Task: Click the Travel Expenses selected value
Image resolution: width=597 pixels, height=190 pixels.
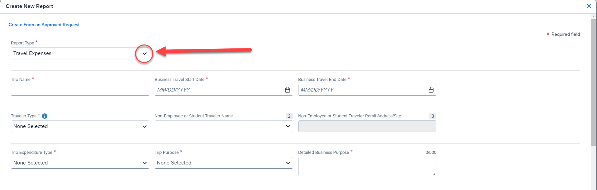Action: point(33,53)
